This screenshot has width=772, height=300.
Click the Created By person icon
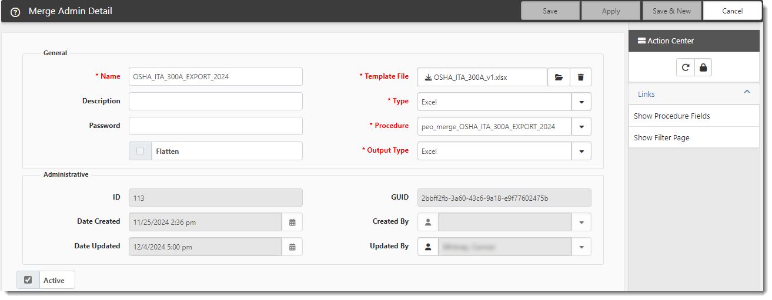(x=428, y=222)
